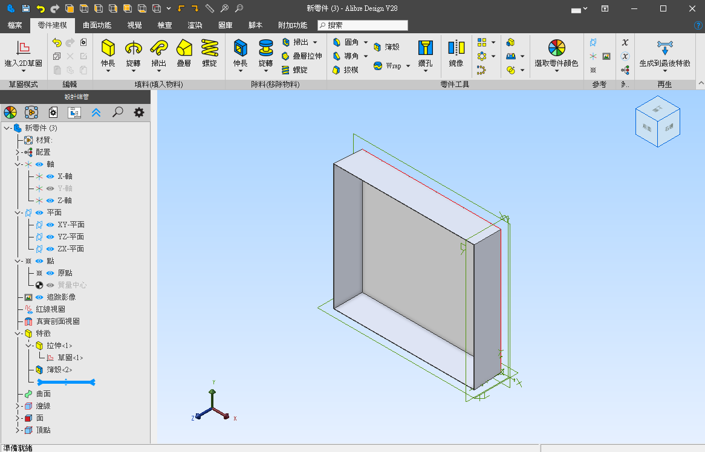Toggle visibility of X-軸

(x=50, y=176)
